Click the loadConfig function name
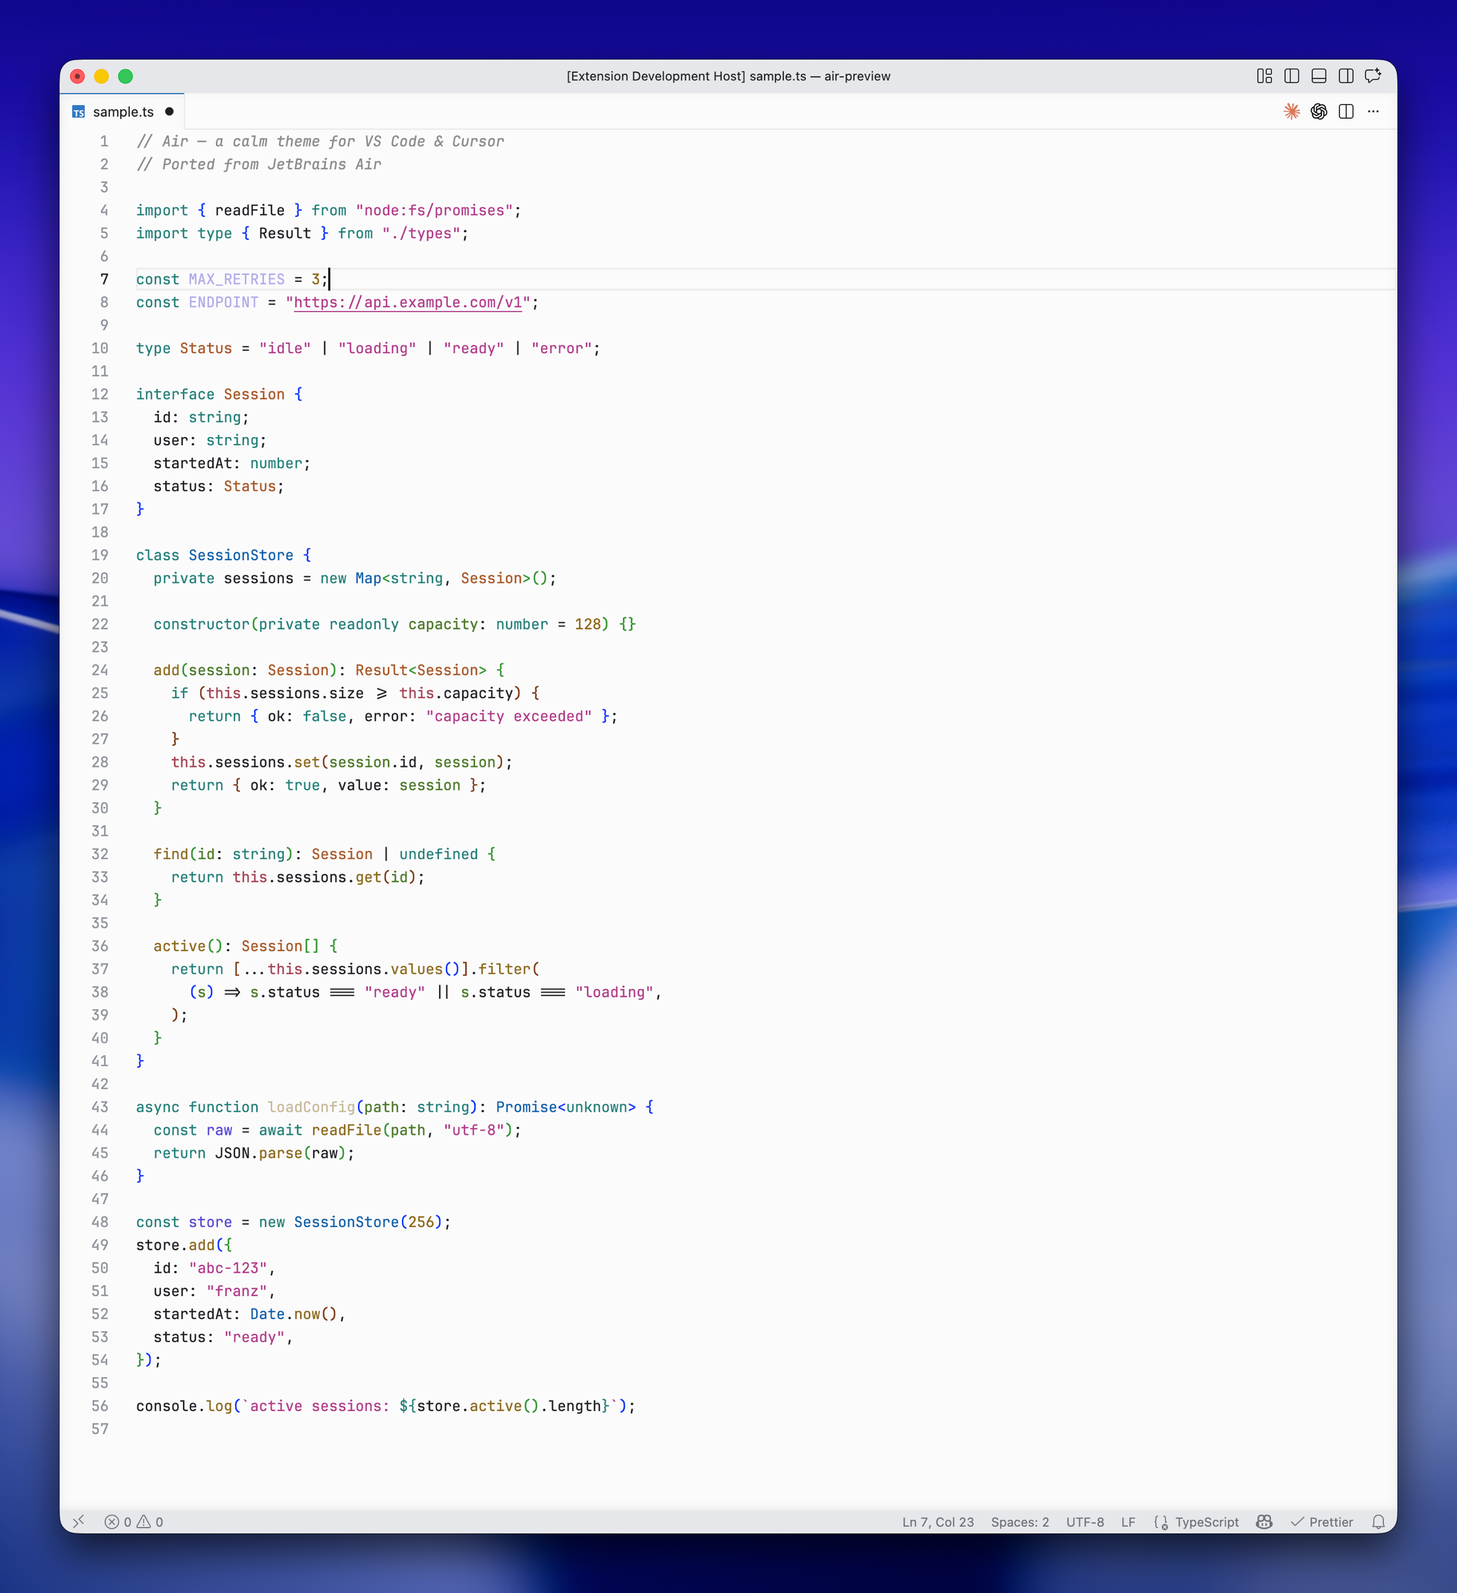The width and height of the screenshot is (1457, 1593). [311, 1106]
